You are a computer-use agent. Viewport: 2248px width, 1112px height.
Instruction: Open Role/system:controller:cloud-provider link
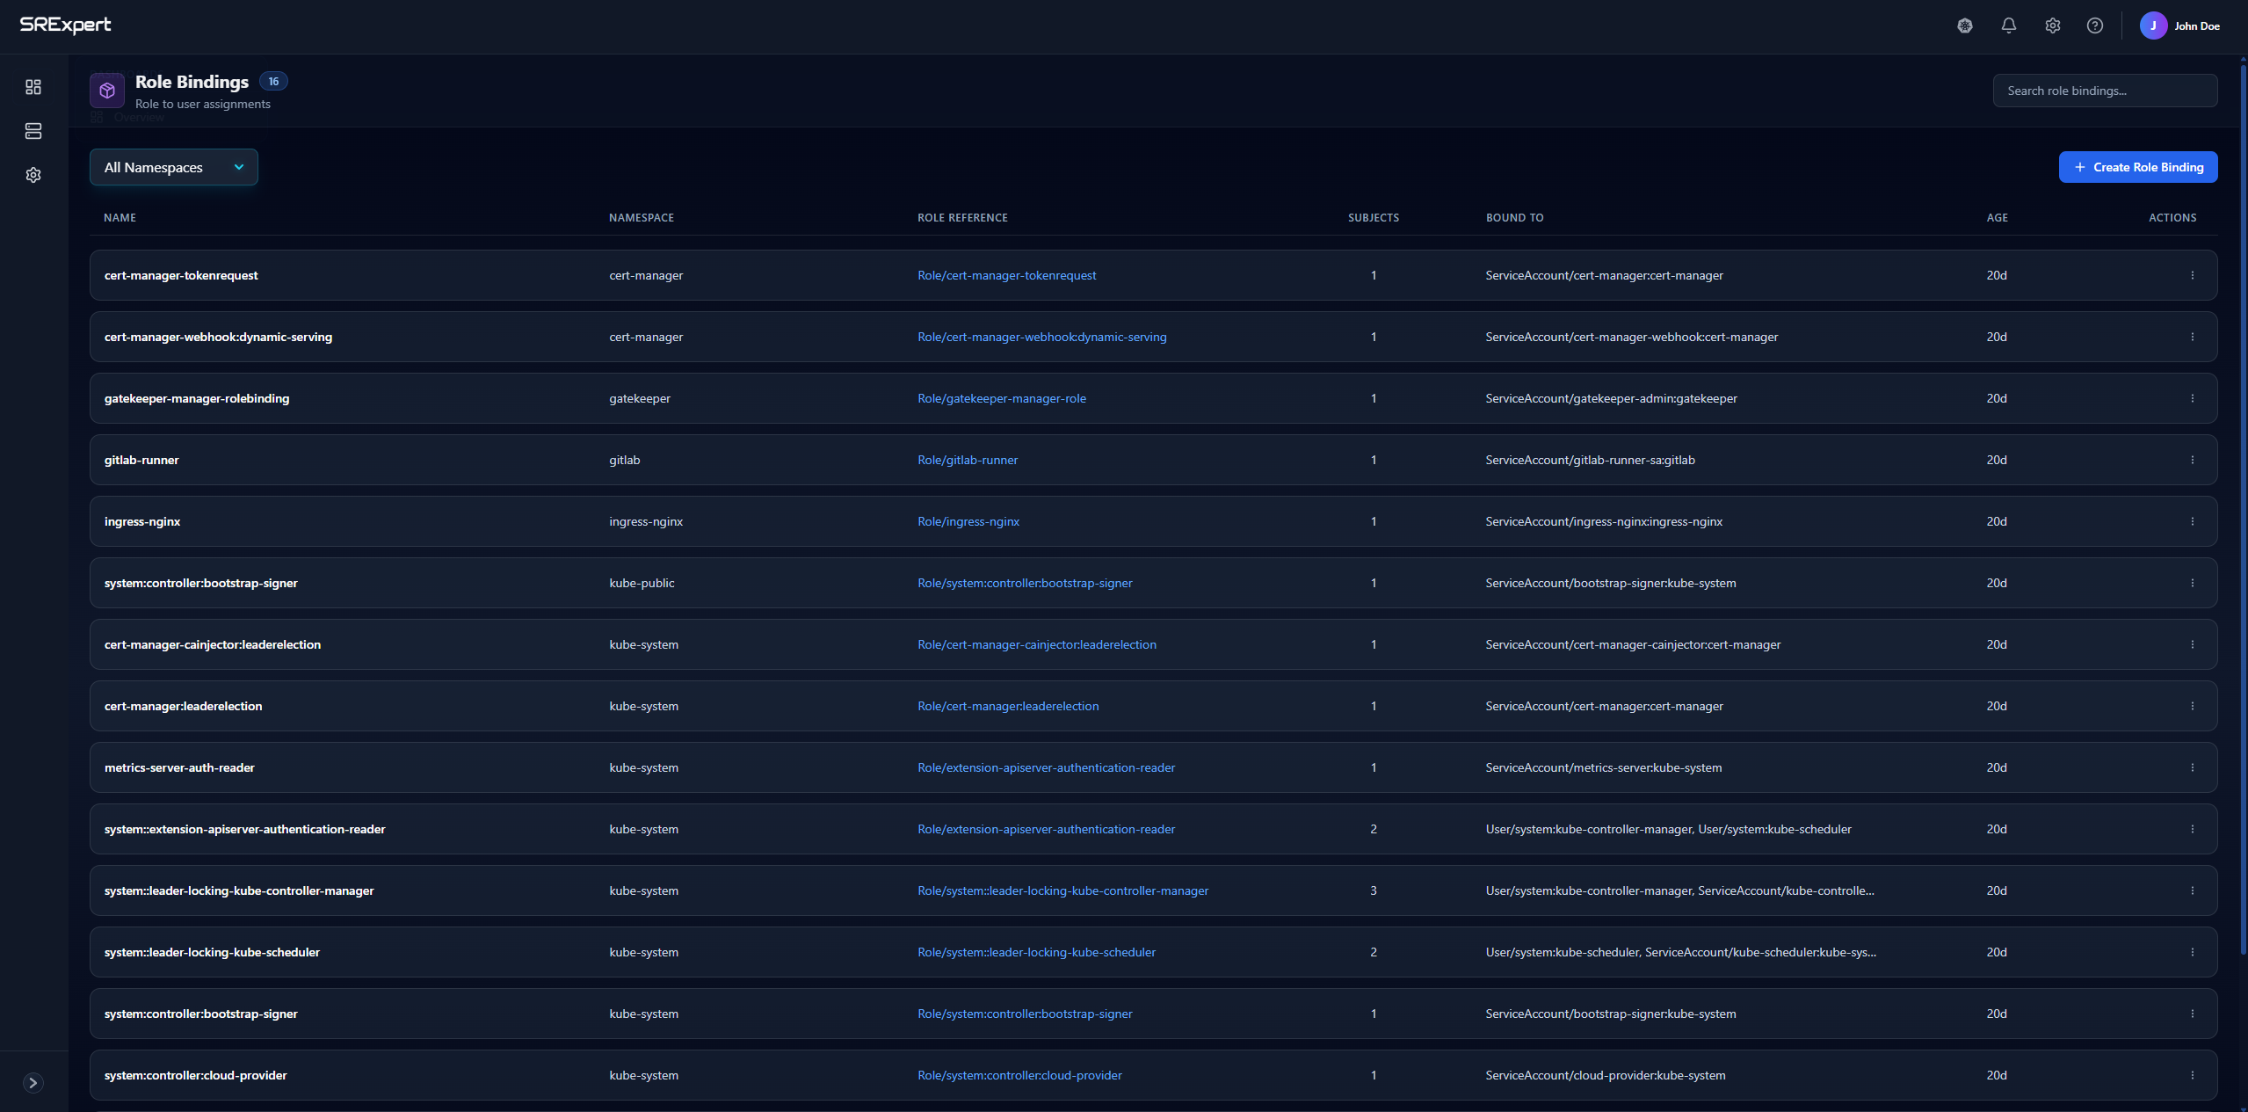coord(1019,1074)
